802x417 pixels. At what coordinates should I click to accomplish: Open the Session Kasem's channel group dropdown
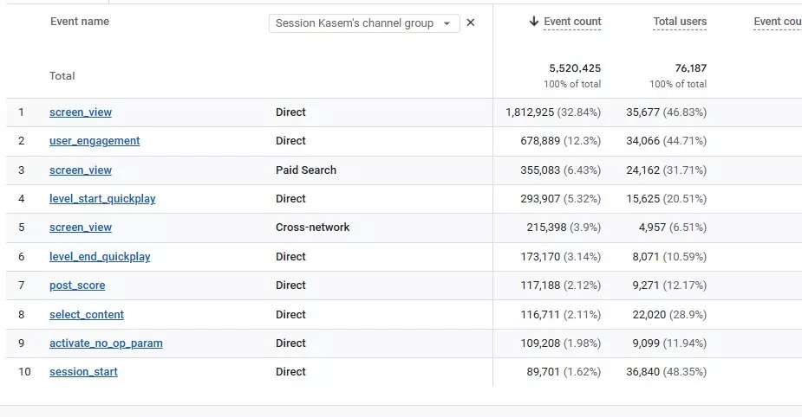coord(363,23)
